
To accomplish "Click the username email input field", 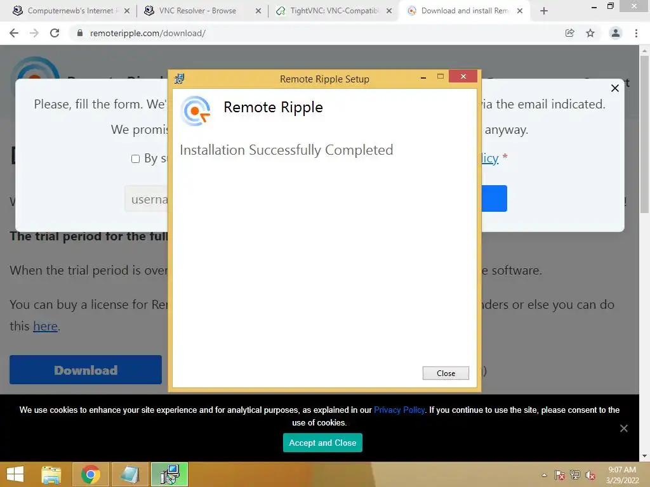I will (147, 198).
